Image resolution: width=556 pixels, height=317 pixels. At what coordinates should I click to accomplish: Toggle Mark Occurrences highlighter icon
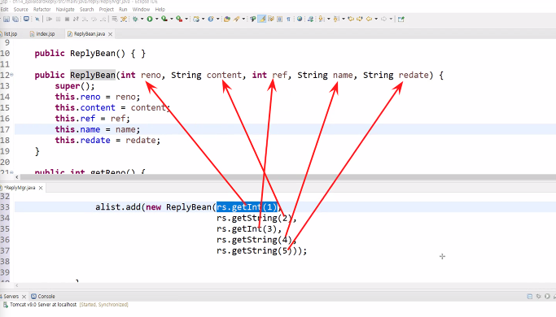coord(261,20)
